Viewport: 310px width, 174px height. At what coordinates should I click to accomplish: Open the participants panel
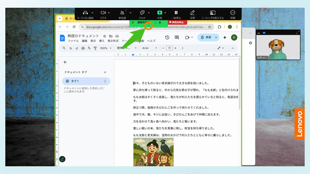pyautogui.click(x=122, y=13)
